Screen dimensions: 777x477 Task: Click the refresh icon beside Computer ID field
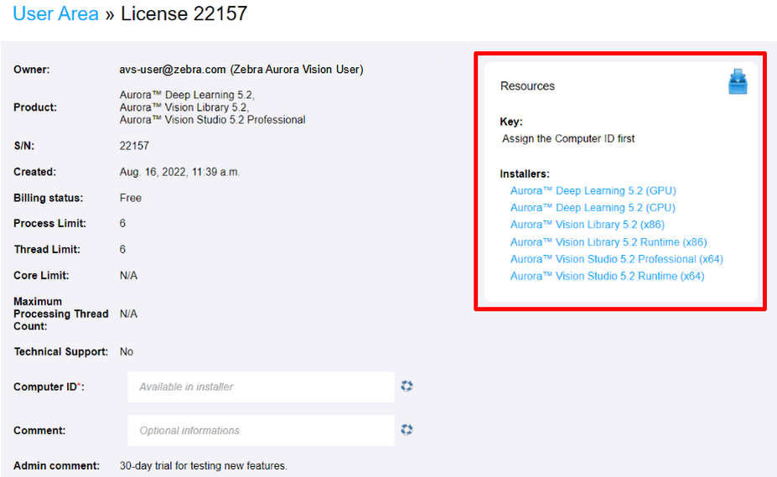point(407,386)
